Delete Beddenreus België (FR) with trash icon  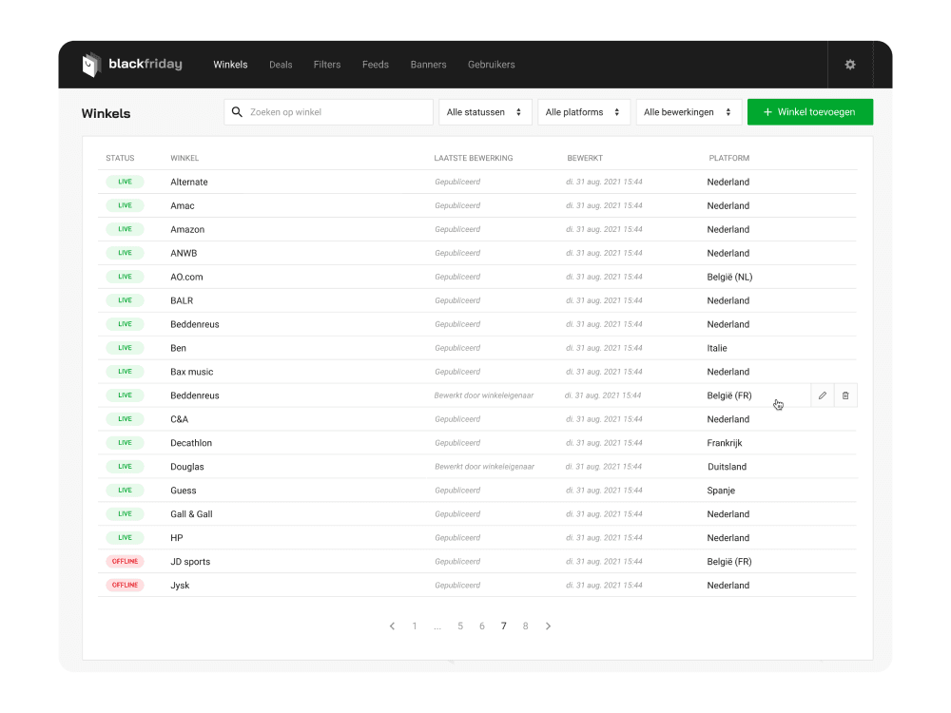[845, 395]
